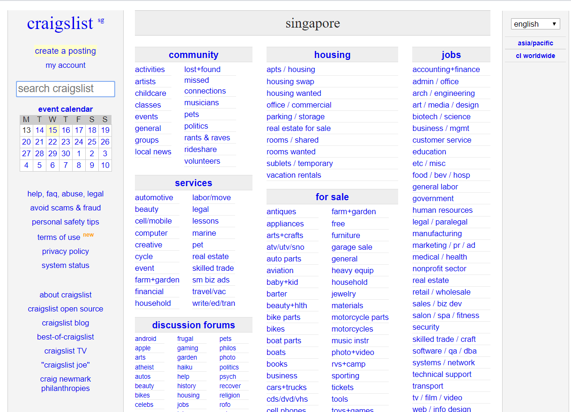Open the philos discussion forum
The height and width of the screenshot is (412, 571).
click(x=228, y=348)
